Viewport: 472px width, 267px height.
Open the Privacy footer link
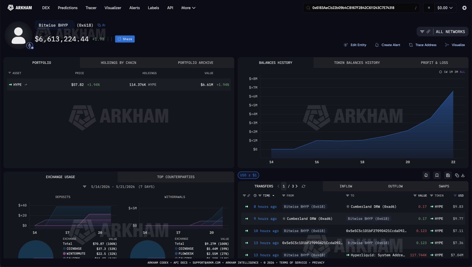click(318, 263)
